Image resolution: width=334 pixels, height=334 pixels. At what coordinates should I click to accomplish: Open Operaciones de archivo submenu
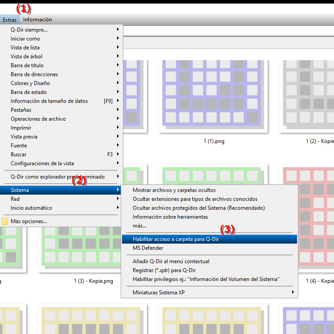[61, 119]
